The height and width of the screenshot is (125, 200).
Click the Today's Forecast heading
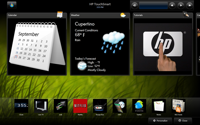(85, 59)
